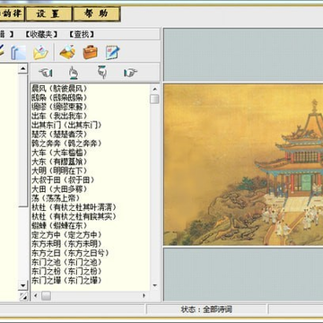Click poem list horizontal scrollbar thumb
This screenshot has height=323, width=323.
tap(46, 296)
